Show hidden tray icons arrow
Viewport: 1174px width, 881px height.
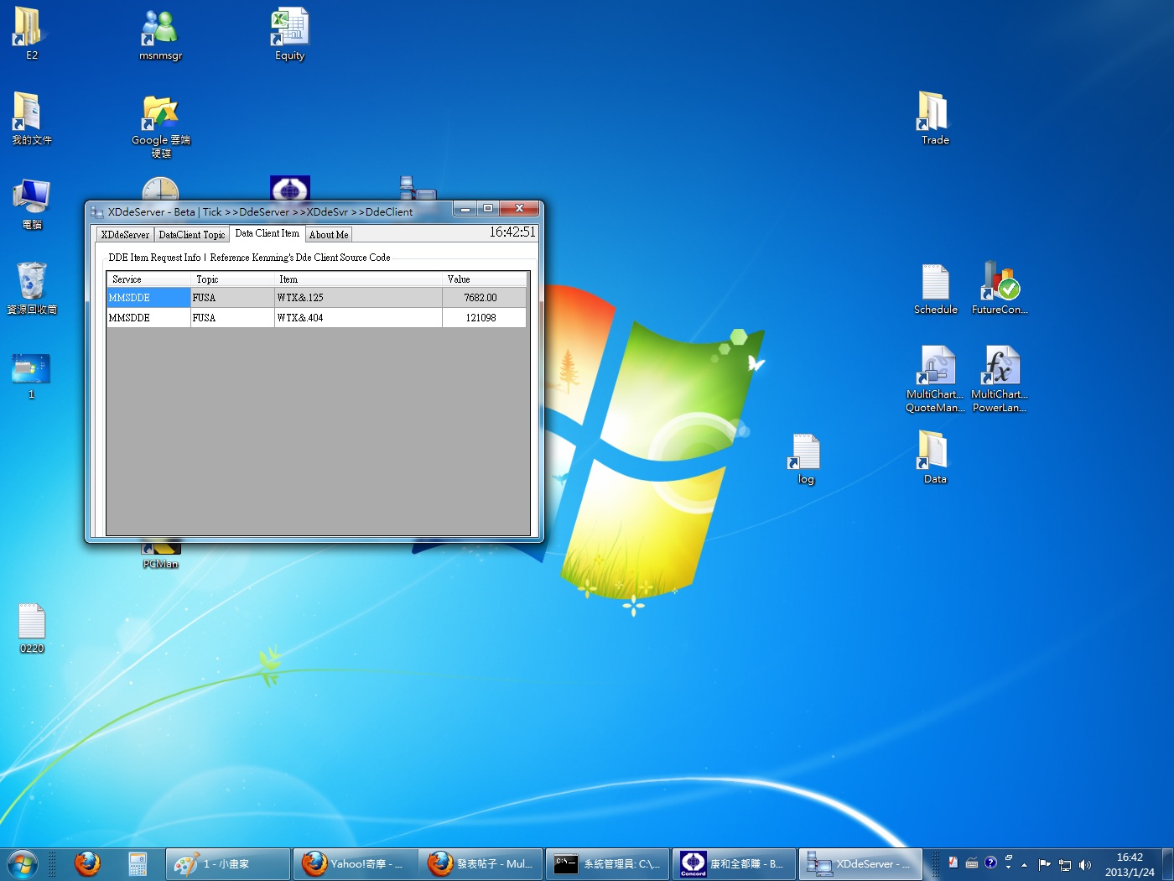[x=1024, y=865]
